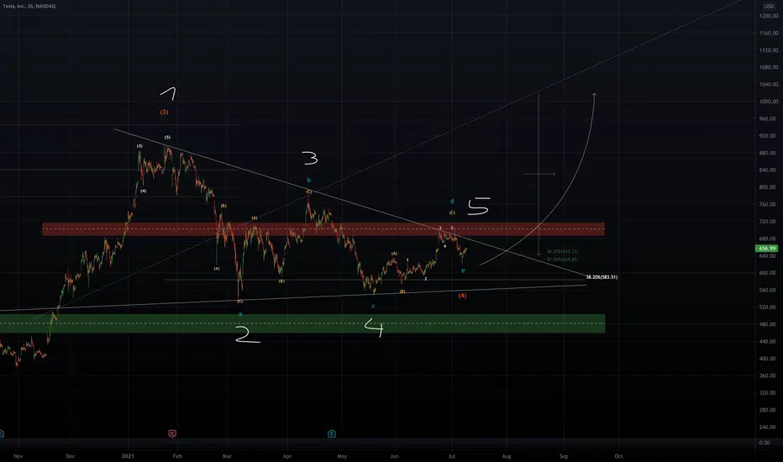Click the 2021 date axis label

(x=129, y=456)
